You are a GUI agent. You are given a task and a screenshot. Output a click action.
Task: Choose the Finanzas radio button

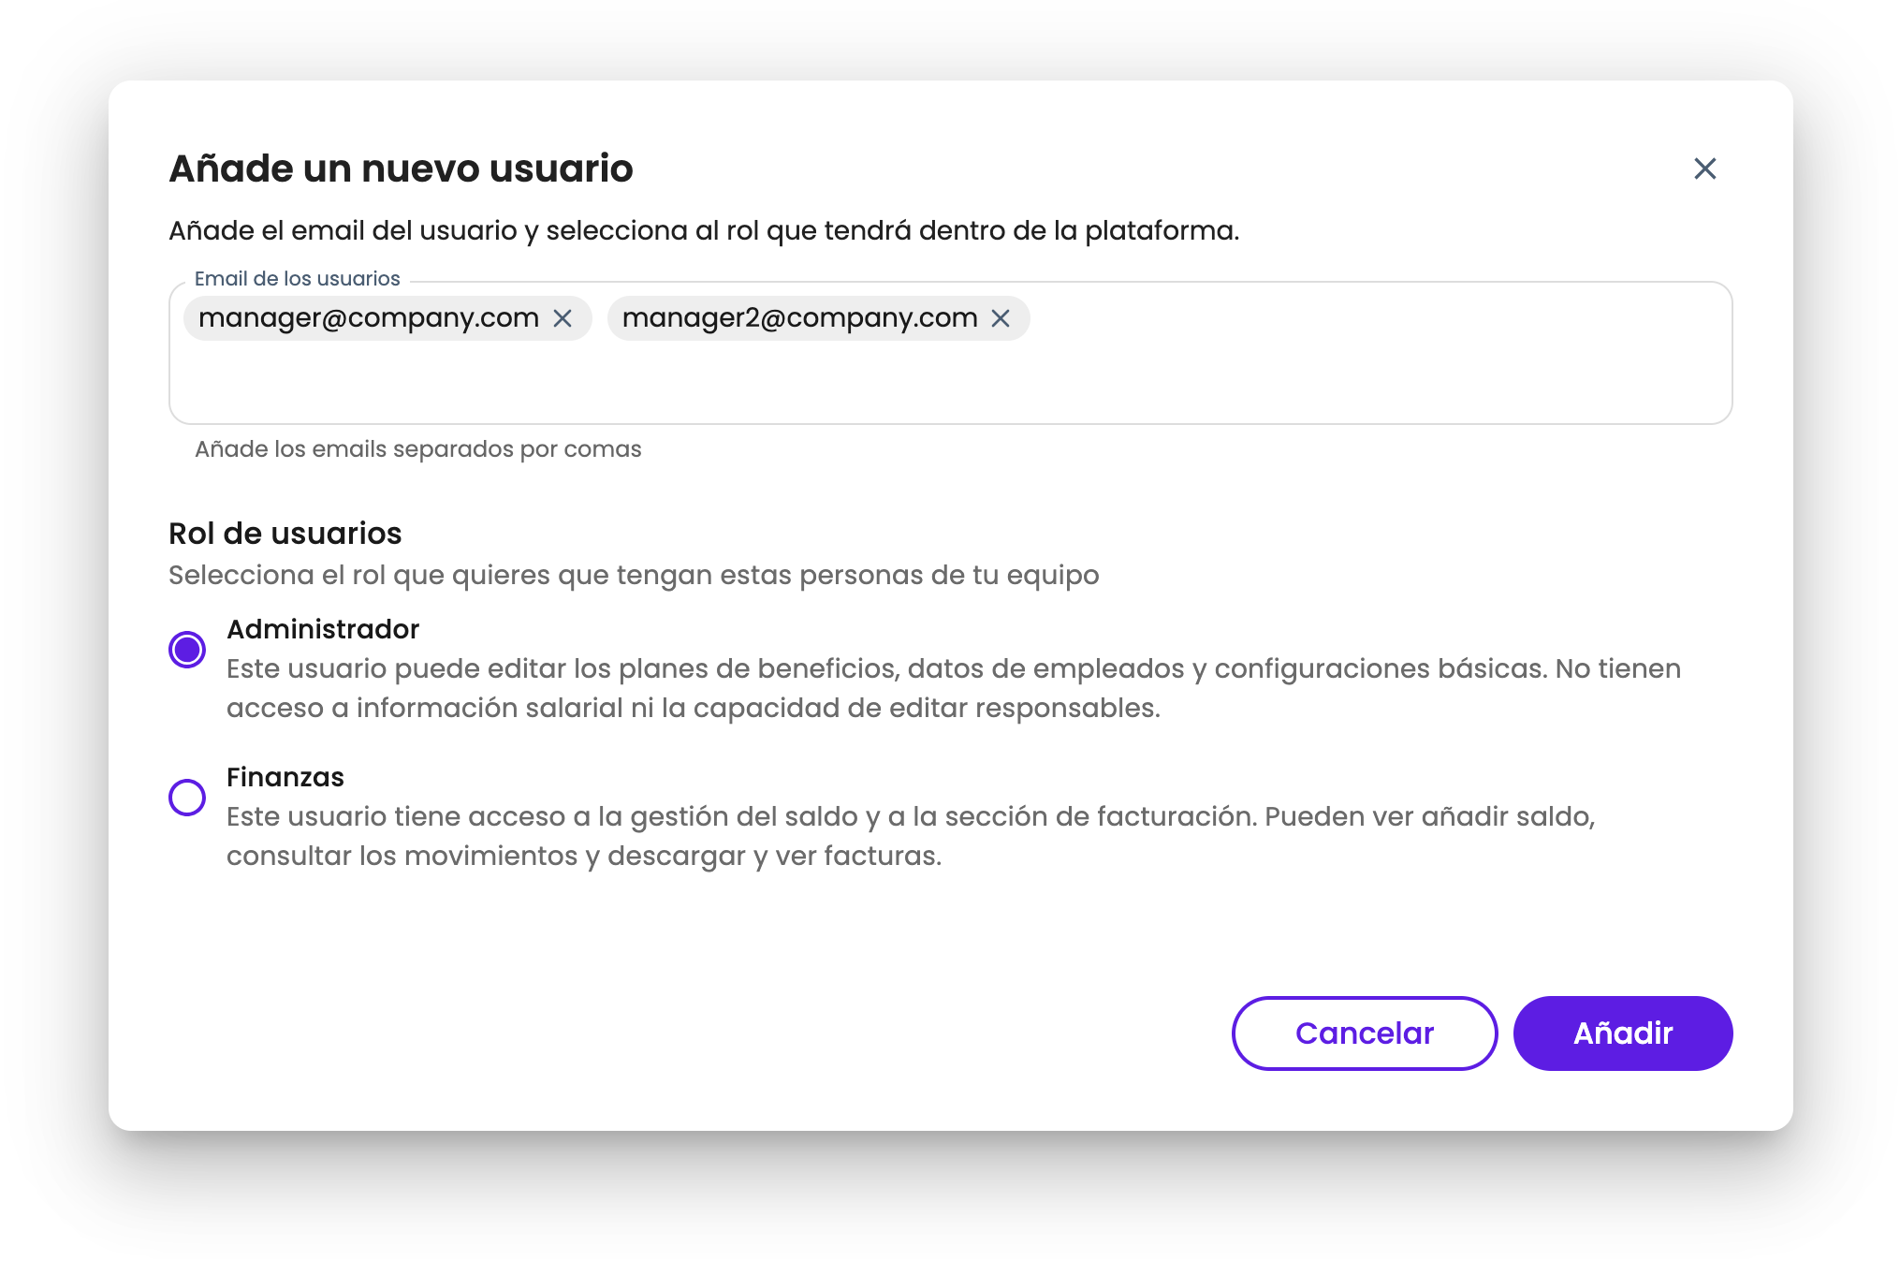coord(187,798)
